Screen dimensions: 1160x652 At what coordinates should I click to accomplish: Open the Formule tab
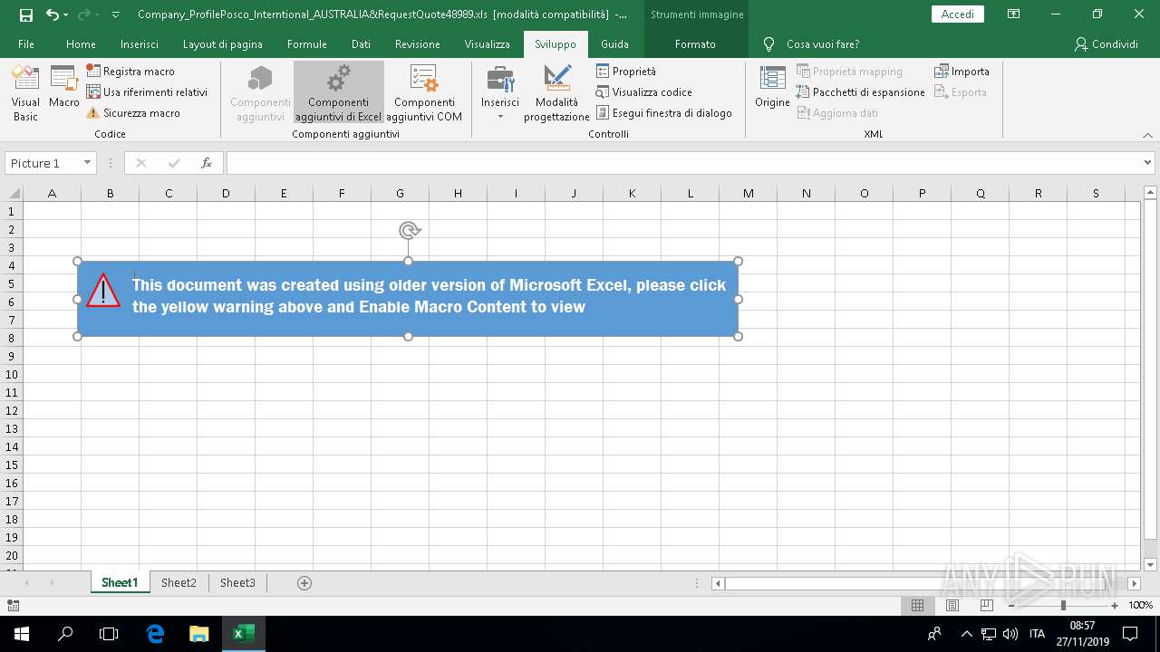307,43
